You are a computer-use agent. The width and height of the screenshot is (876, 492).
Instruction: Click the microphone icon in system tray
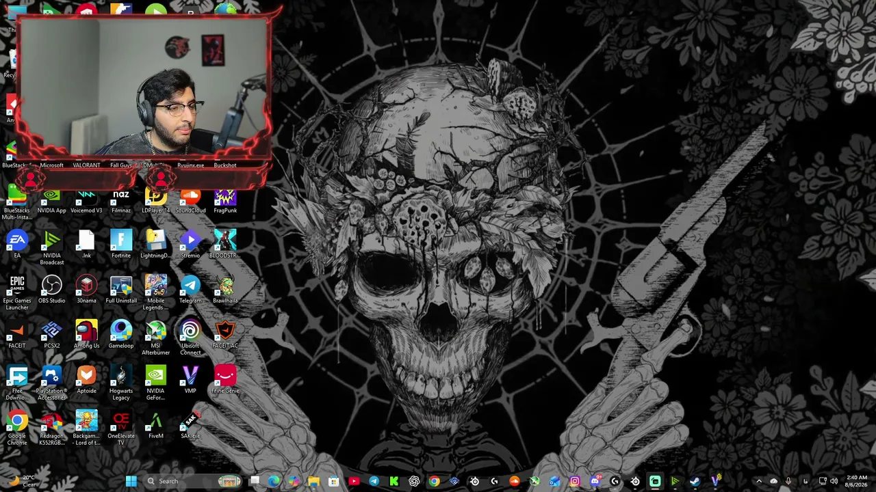788,481
